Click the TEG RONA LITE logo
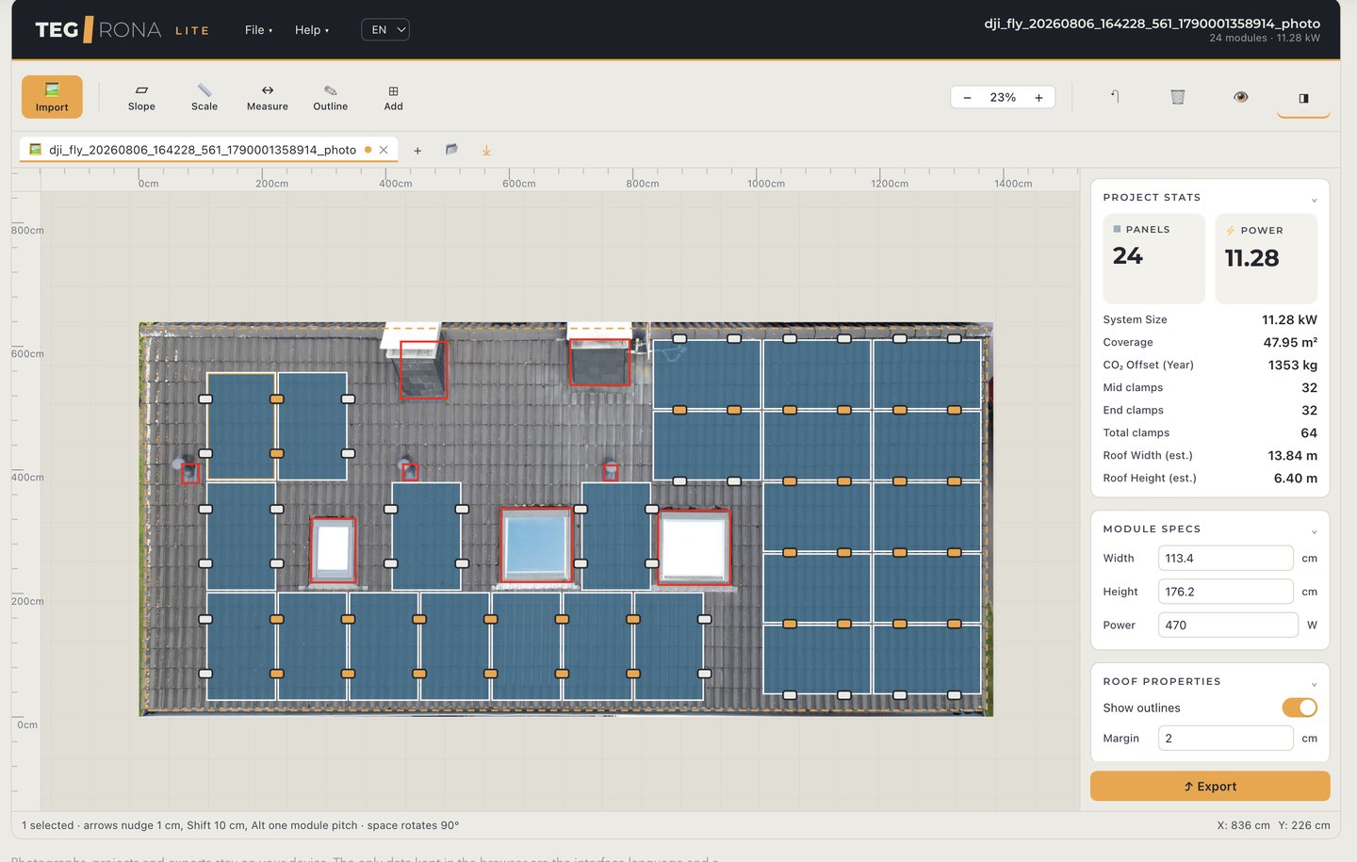 pyautogui.click(x=122, y=30)
